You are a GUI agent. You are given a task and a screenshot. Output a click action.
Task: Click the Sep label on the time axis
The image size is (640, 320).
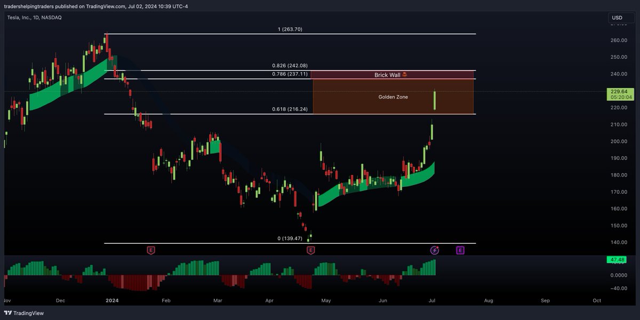(x=545, y=301)
